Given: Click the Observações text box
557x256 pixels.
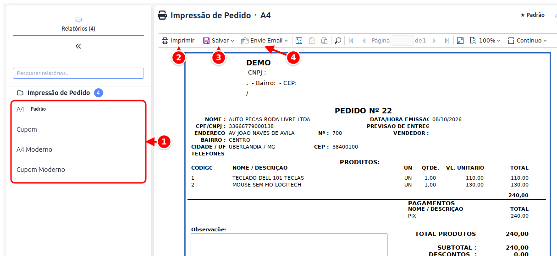Looking at the screenshot, I should pyautogui.click(x=289, y=245).
